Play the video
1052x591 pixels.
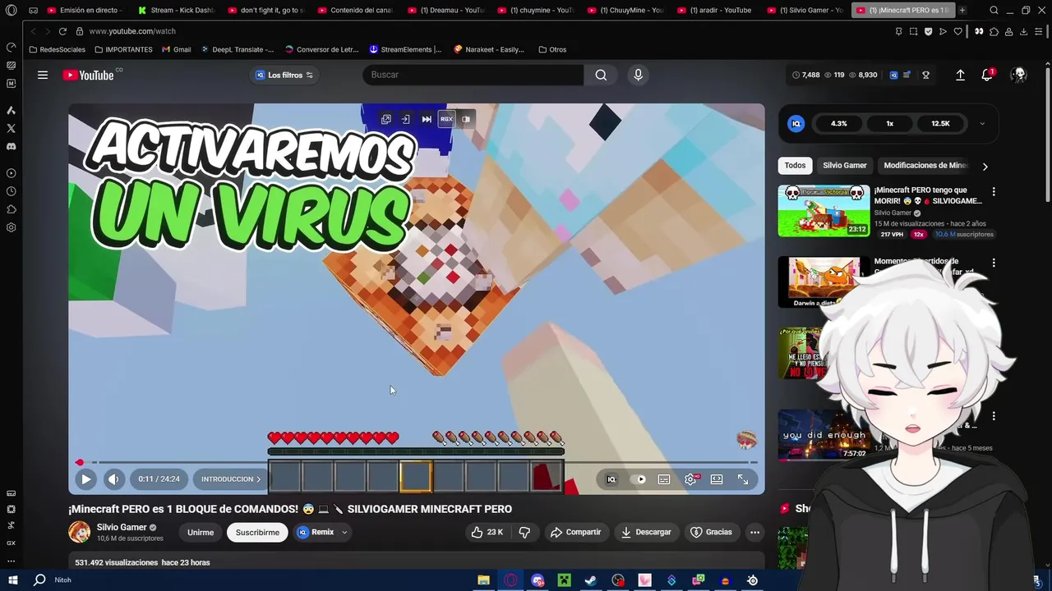pos(85,479)
